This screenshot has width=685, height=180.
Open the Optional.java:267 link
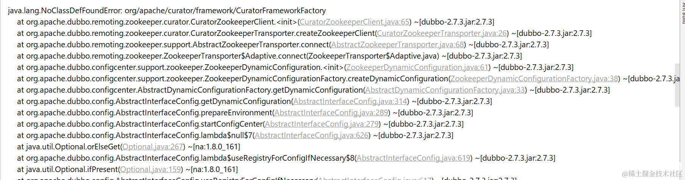[153, 147]
